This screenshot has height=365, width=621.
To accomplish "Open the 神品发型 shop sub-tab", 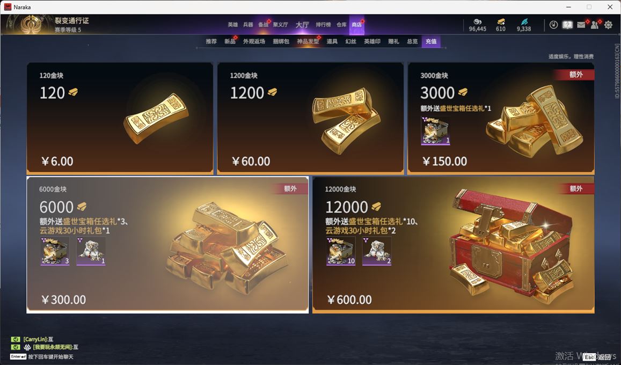I will tap(308, 41).
